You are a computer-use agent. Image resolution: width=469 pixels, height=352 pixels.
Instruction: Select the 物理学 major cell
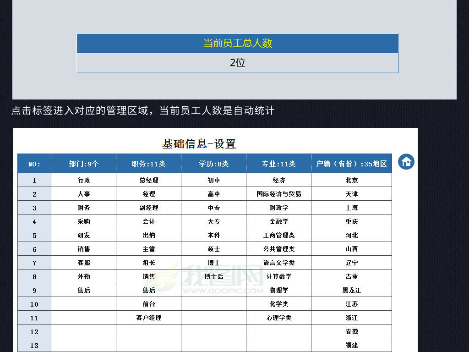coord(279,290)
